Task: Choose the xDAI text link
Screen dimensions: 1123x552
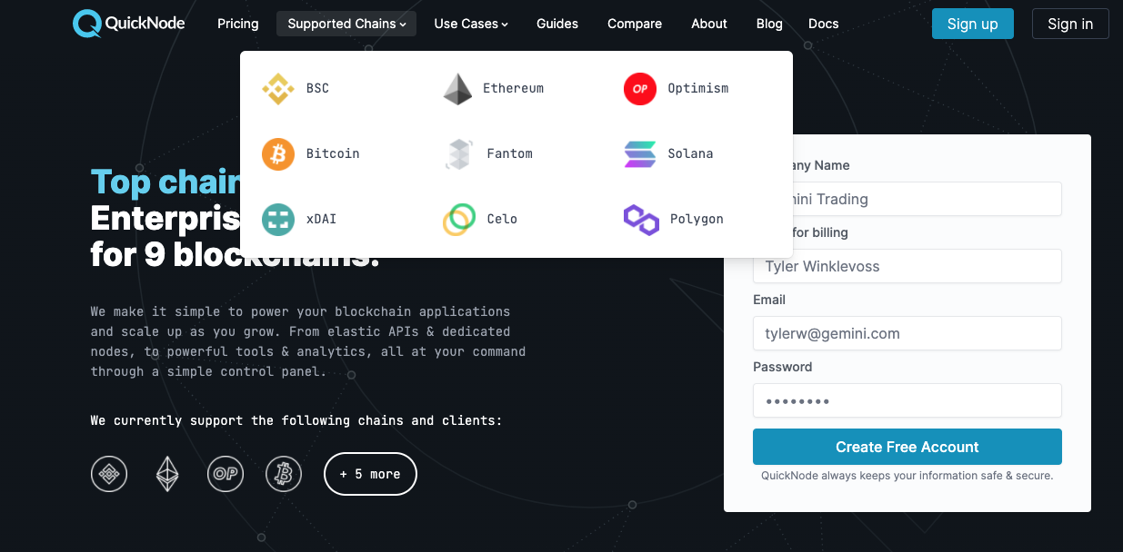Action: pos(322,219)
